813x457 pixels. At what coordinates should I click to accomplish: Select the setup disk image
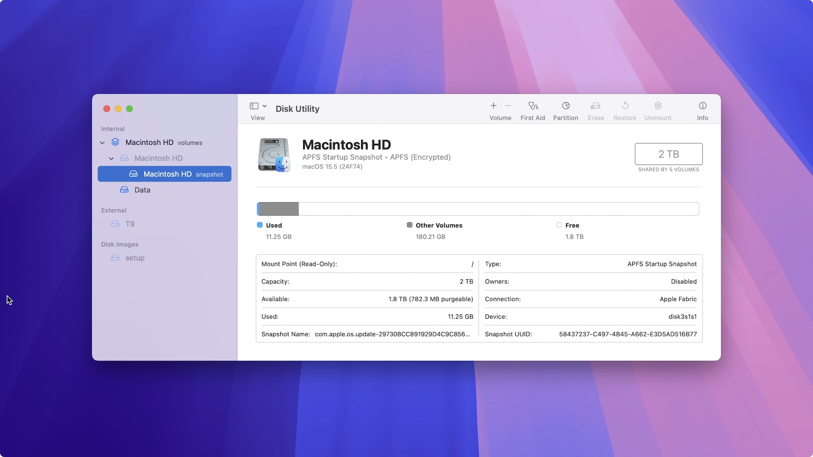135,258
